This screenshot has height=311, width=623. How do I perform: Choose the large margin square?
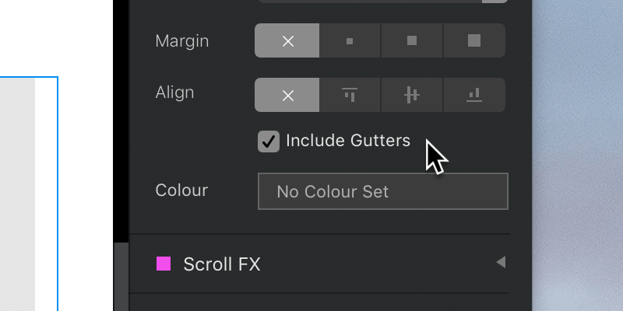click(474, 40)
